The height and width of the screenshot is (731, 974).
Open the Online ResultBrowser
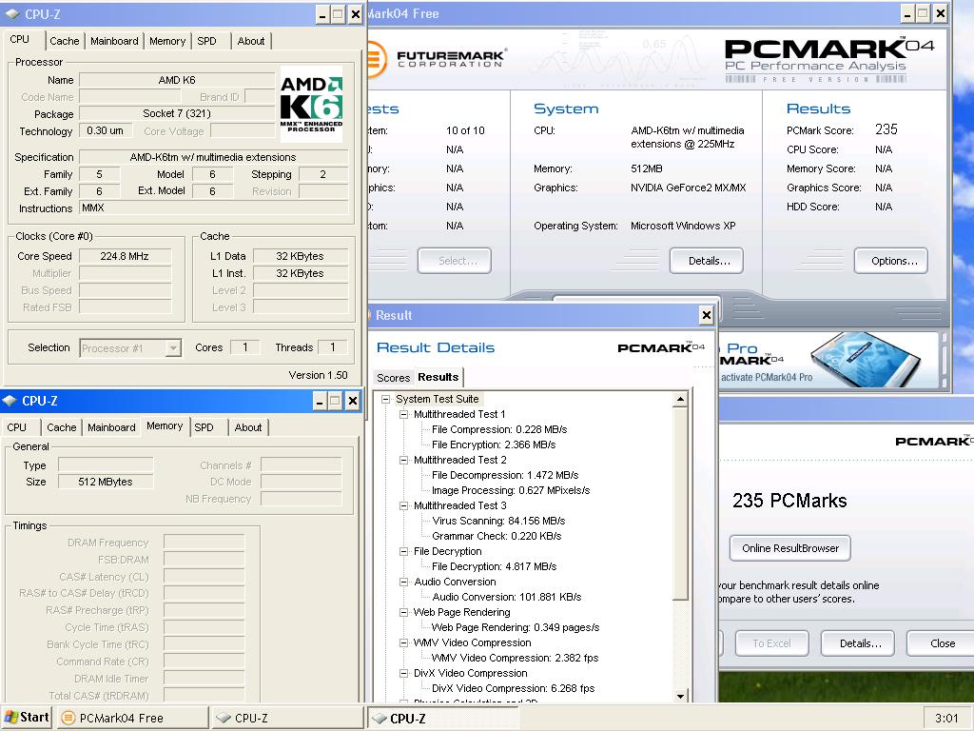click(790, 548)
